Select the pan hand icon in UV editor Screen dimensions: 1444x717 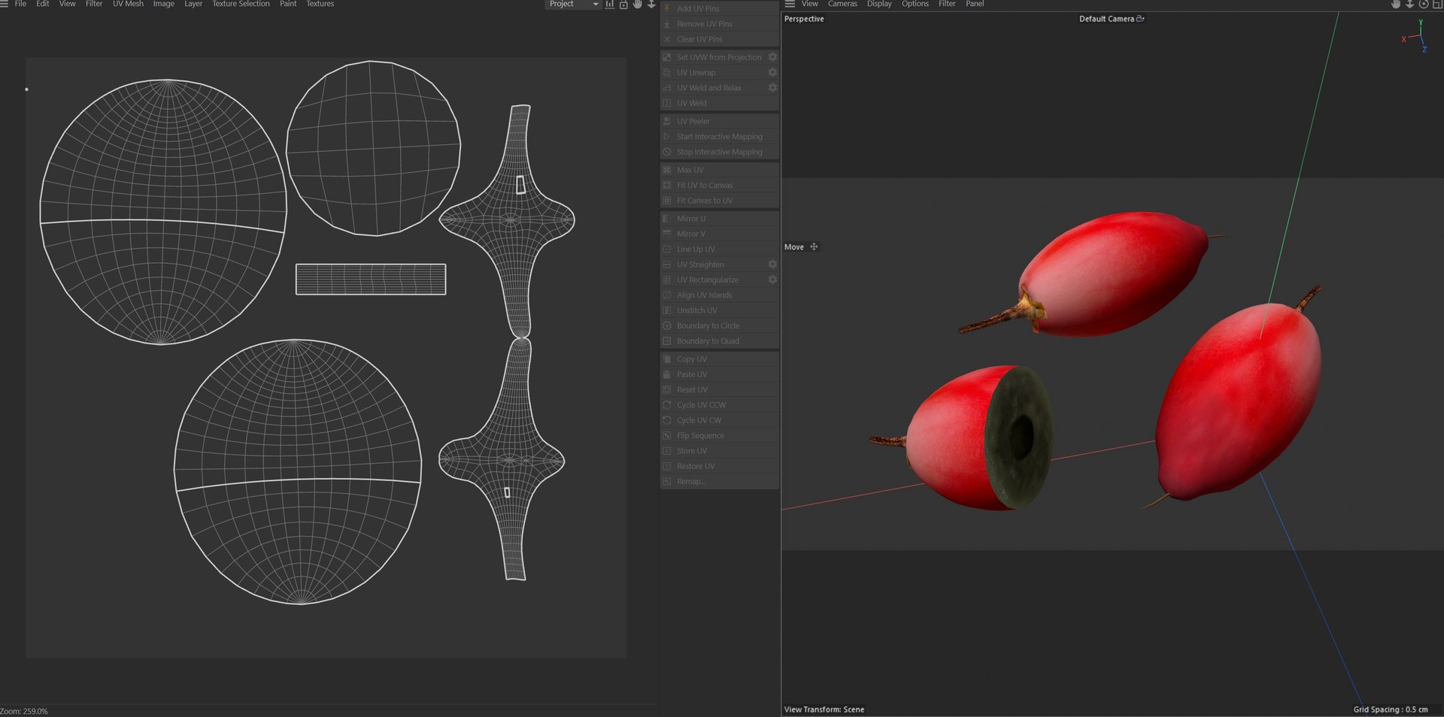[x=638, y=5]
